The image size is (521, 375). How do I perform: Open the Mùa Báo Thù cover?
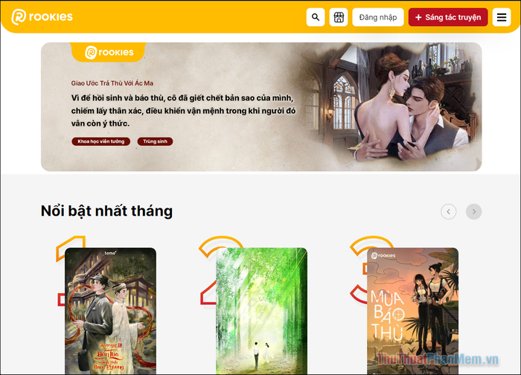[x=412, y=311]
